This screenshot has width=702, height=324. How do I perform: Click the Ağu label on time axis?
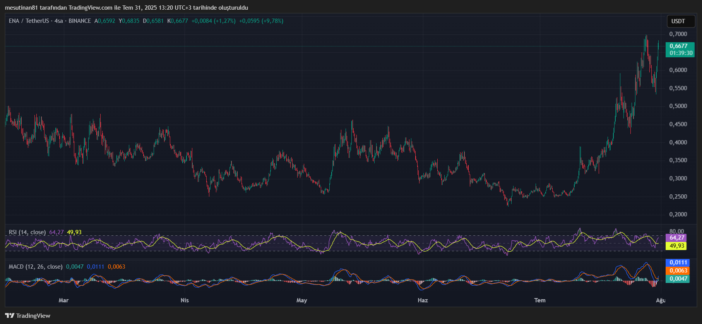(661, 300)
